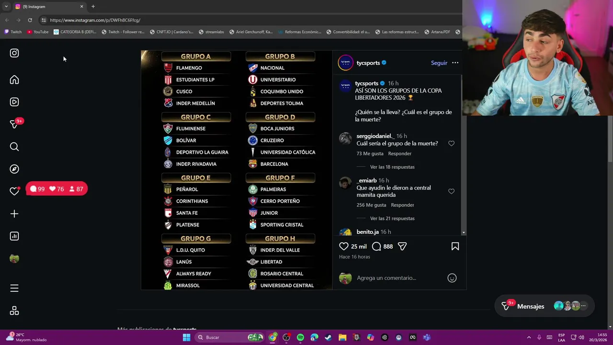Open Steam from the taskbar
Viewport: 613px width, 345px height.
click(x=328, y=337)
